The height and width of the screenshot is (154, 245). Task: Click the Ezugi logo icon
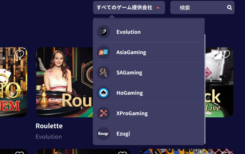click(x=104, y=134)
